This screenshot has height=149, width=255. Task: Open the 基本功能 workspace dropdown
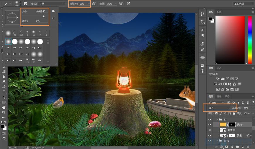tap(243, 3)
